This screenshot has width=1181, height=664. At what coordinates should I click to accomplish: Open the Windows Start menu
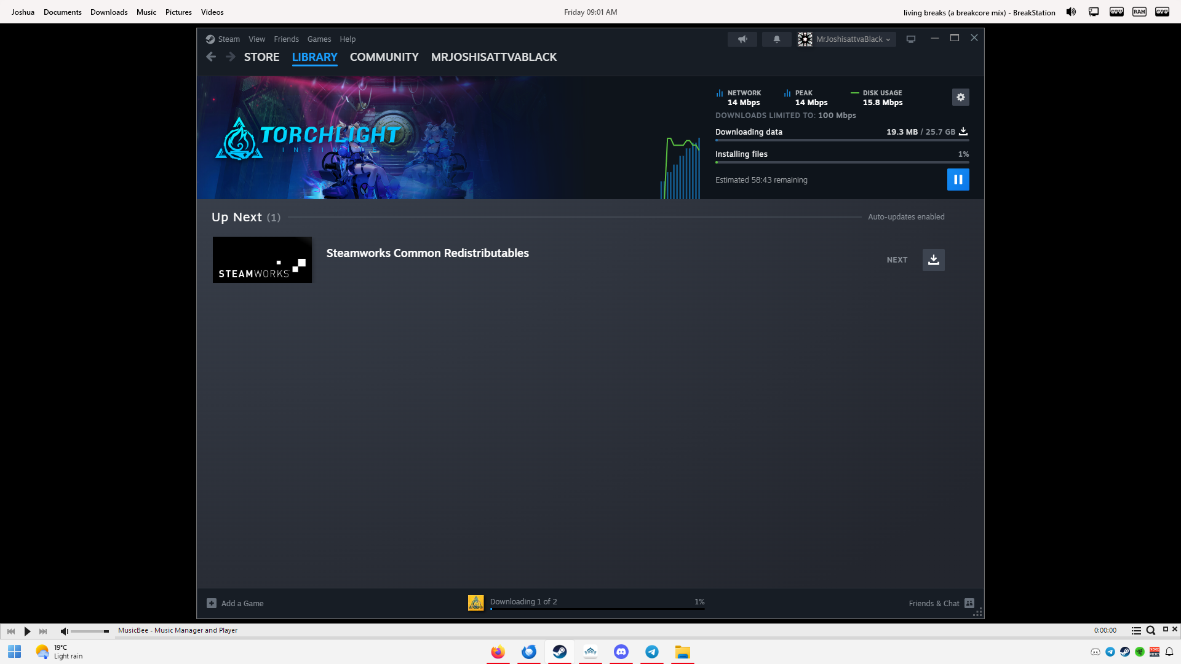(x=15, y=652)
